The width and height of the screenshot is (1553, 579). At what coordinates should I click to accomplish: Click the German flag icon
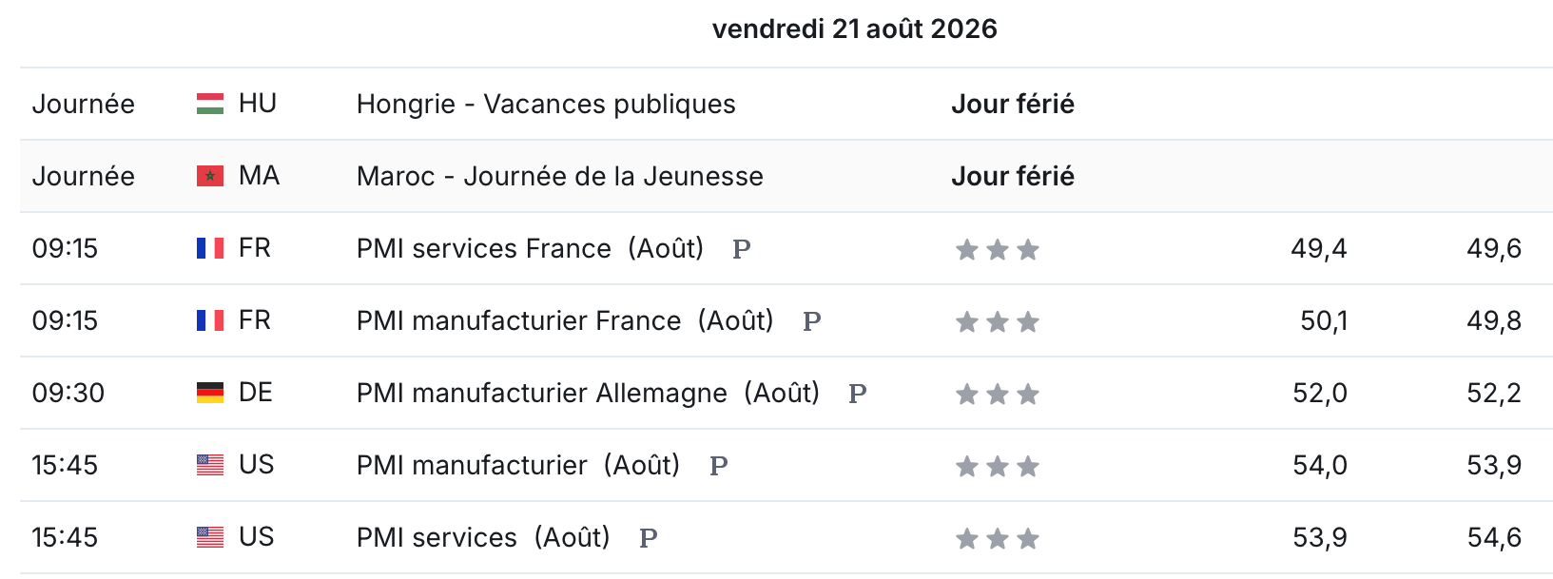click(x=210, y=393)
